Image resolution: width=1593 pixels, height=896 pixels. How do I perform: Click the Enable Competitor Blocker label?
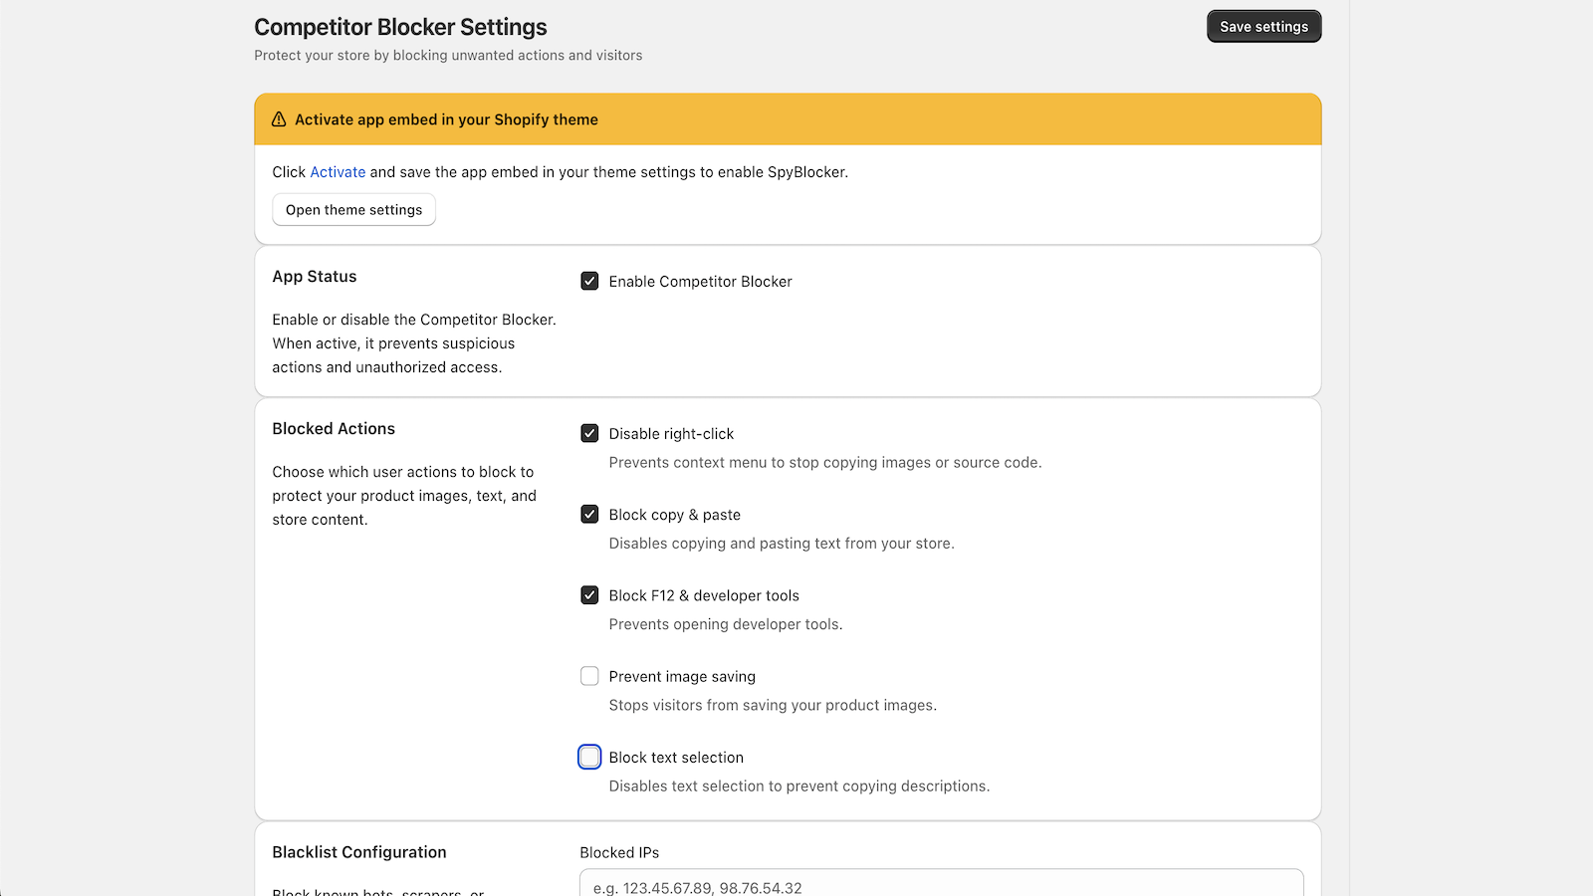pyautogui.click(x=700, y=282)
